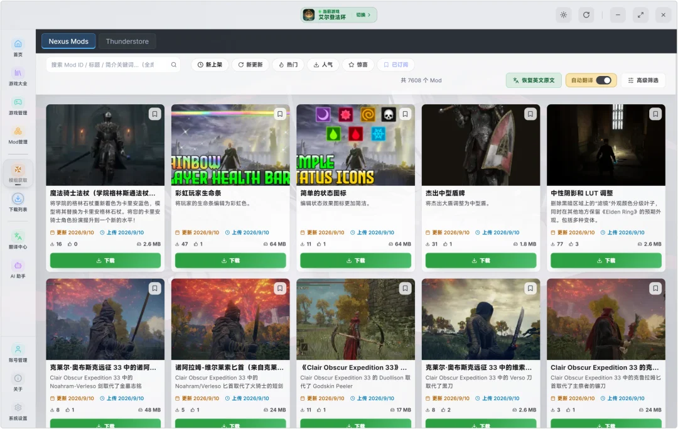This screenshot has width=678, height=429.
Task: Toggle the 自动翻译 switch
Action: pos(604,80)
